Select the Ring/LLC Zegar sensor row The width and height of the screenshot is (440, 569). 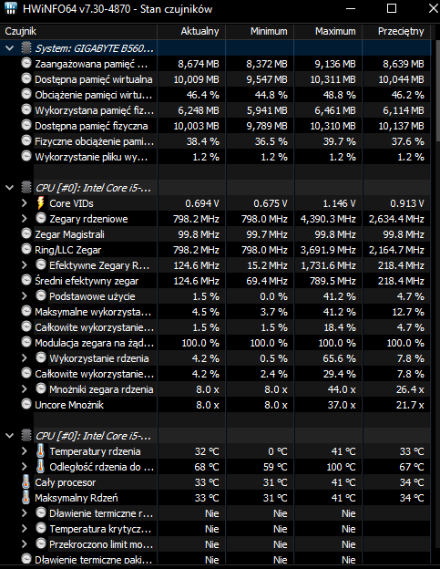coord(215,250)
